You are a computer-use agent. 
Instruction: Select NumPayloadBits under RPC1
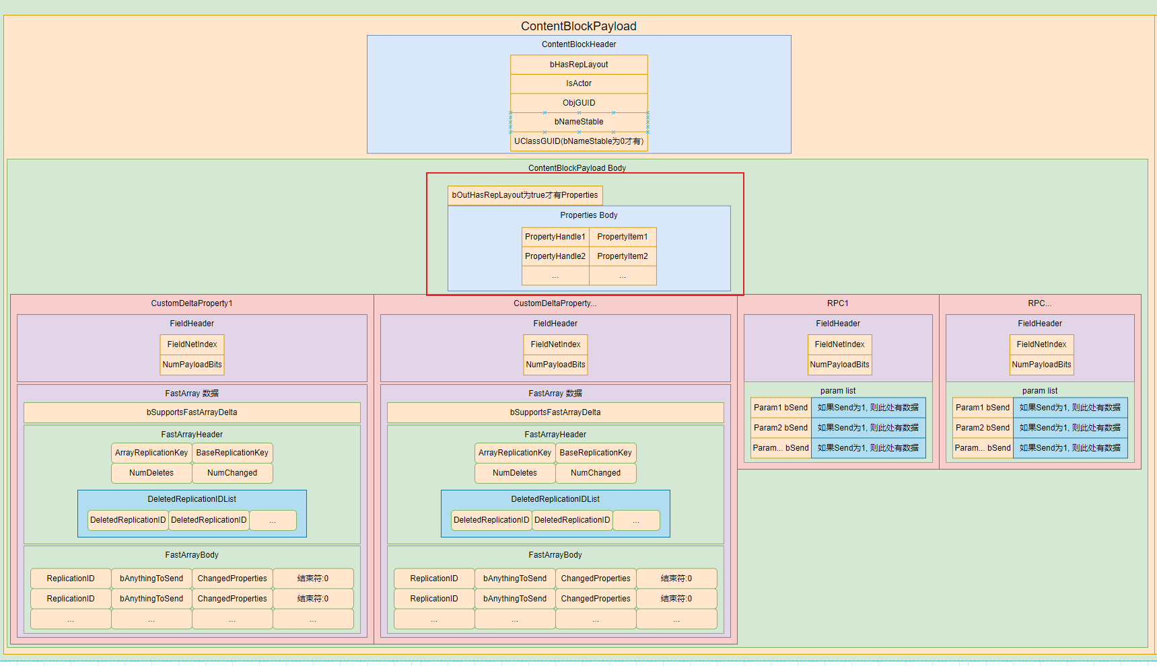[x=839, y=365]
